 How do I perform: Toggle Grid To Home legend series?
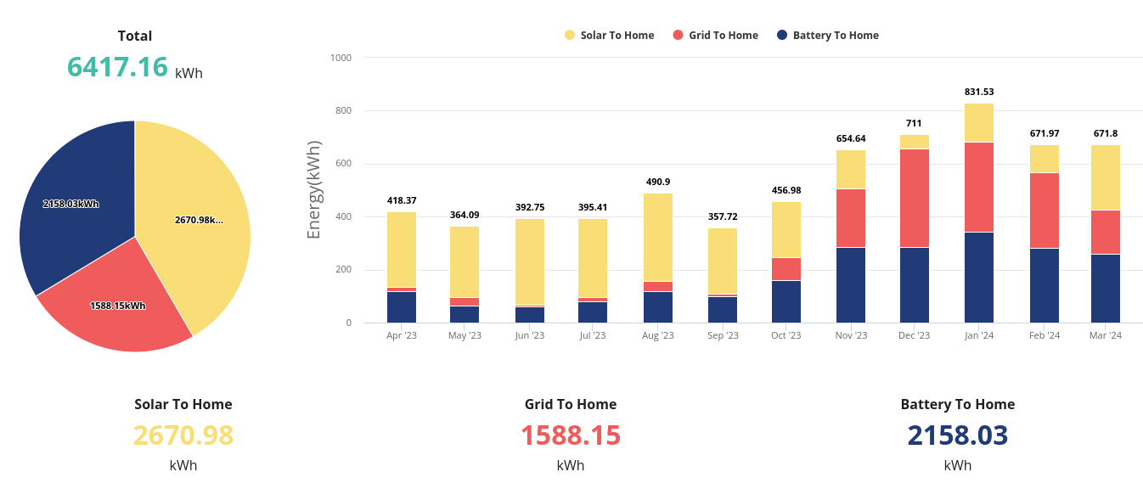coord(723,36)
